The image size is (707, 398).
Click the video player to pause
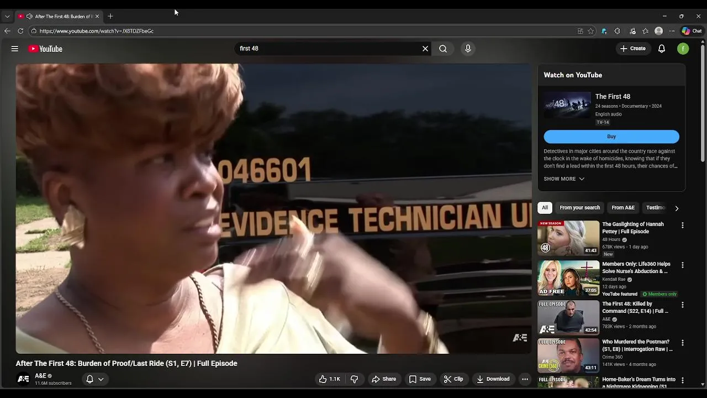273,208
